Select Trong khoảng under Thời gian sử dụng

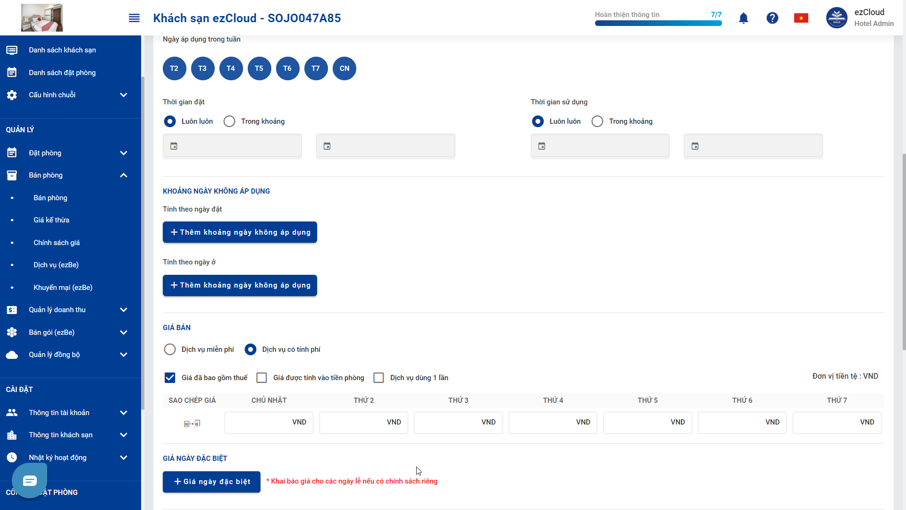597,121
